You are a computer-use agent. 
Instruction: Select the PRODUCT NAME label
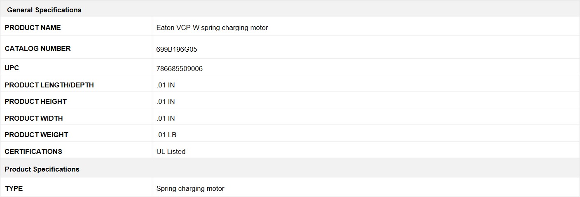click(33, 27)
